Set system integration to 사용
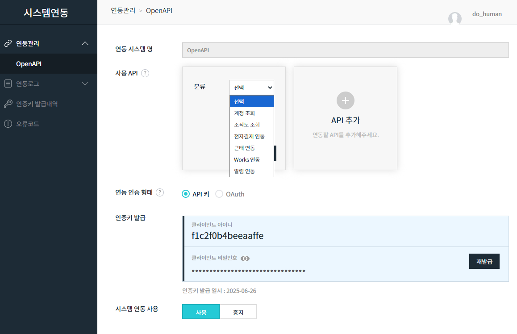The image size is (517, 334). (x=201, y=312)
